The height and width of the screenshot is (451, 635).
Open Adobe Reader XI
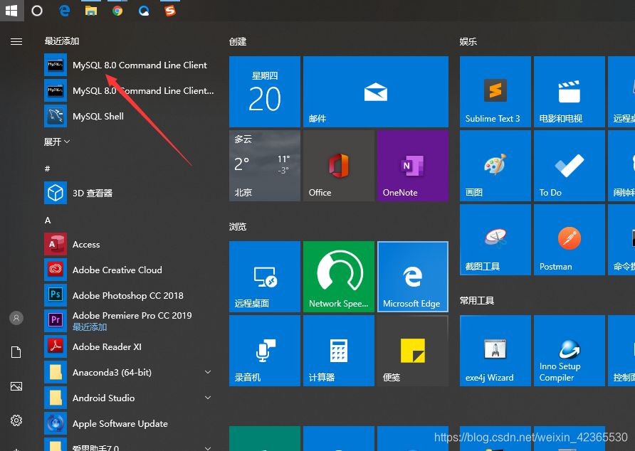130,346
